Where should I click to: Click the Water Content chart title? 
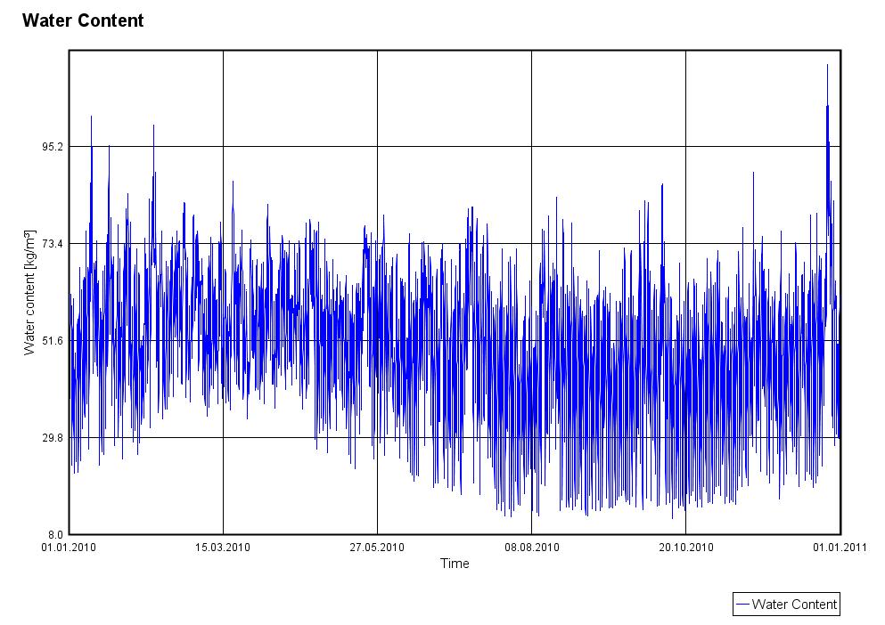(x=83, y=21)
